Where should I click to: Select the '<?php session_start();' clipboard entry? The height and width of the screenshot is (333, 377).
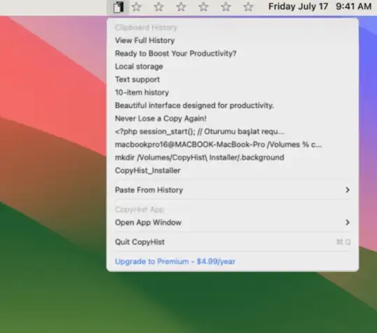[x=232, y=132]
